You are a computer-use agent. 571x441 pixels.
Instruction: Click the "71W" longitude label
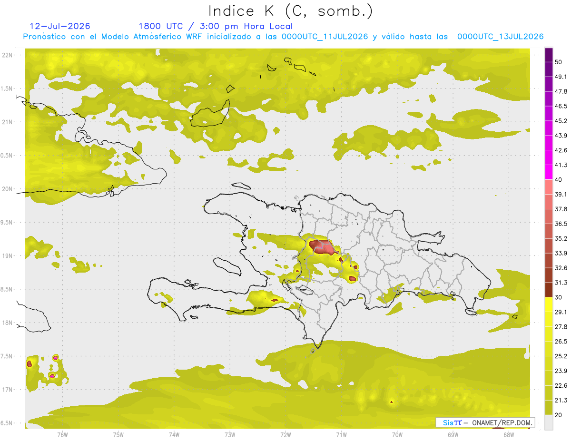pos(341,435)
